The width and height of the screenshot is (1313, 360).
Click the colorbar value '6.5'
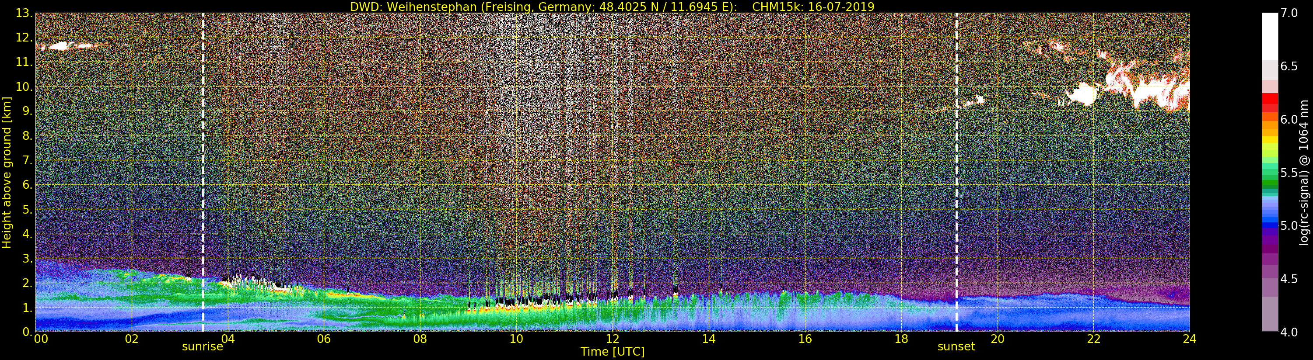point(1289,66)
